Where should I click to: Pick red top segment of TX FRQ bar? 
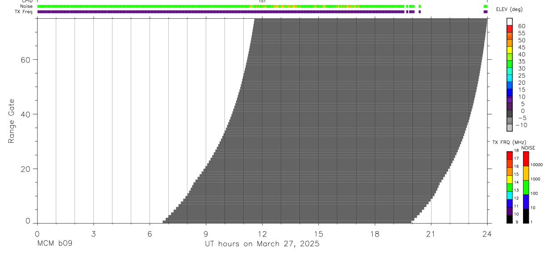click(x=509, y=156)
